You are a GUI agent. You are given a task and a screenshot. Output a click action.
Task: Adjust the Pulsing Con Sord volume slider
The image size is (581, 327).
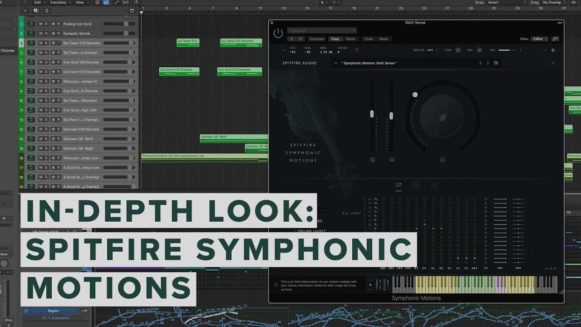click(x=119, y=24)
